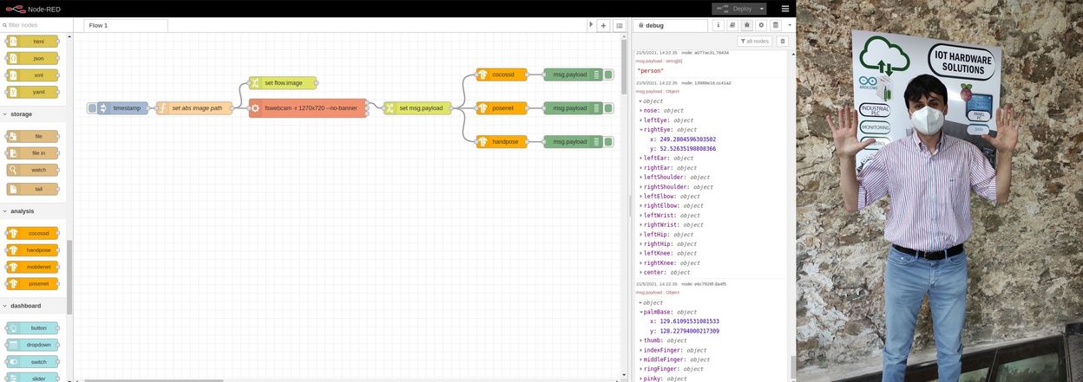1083x382 pixels.
Task: Click the Deploy button
Action: pos(733,8)
